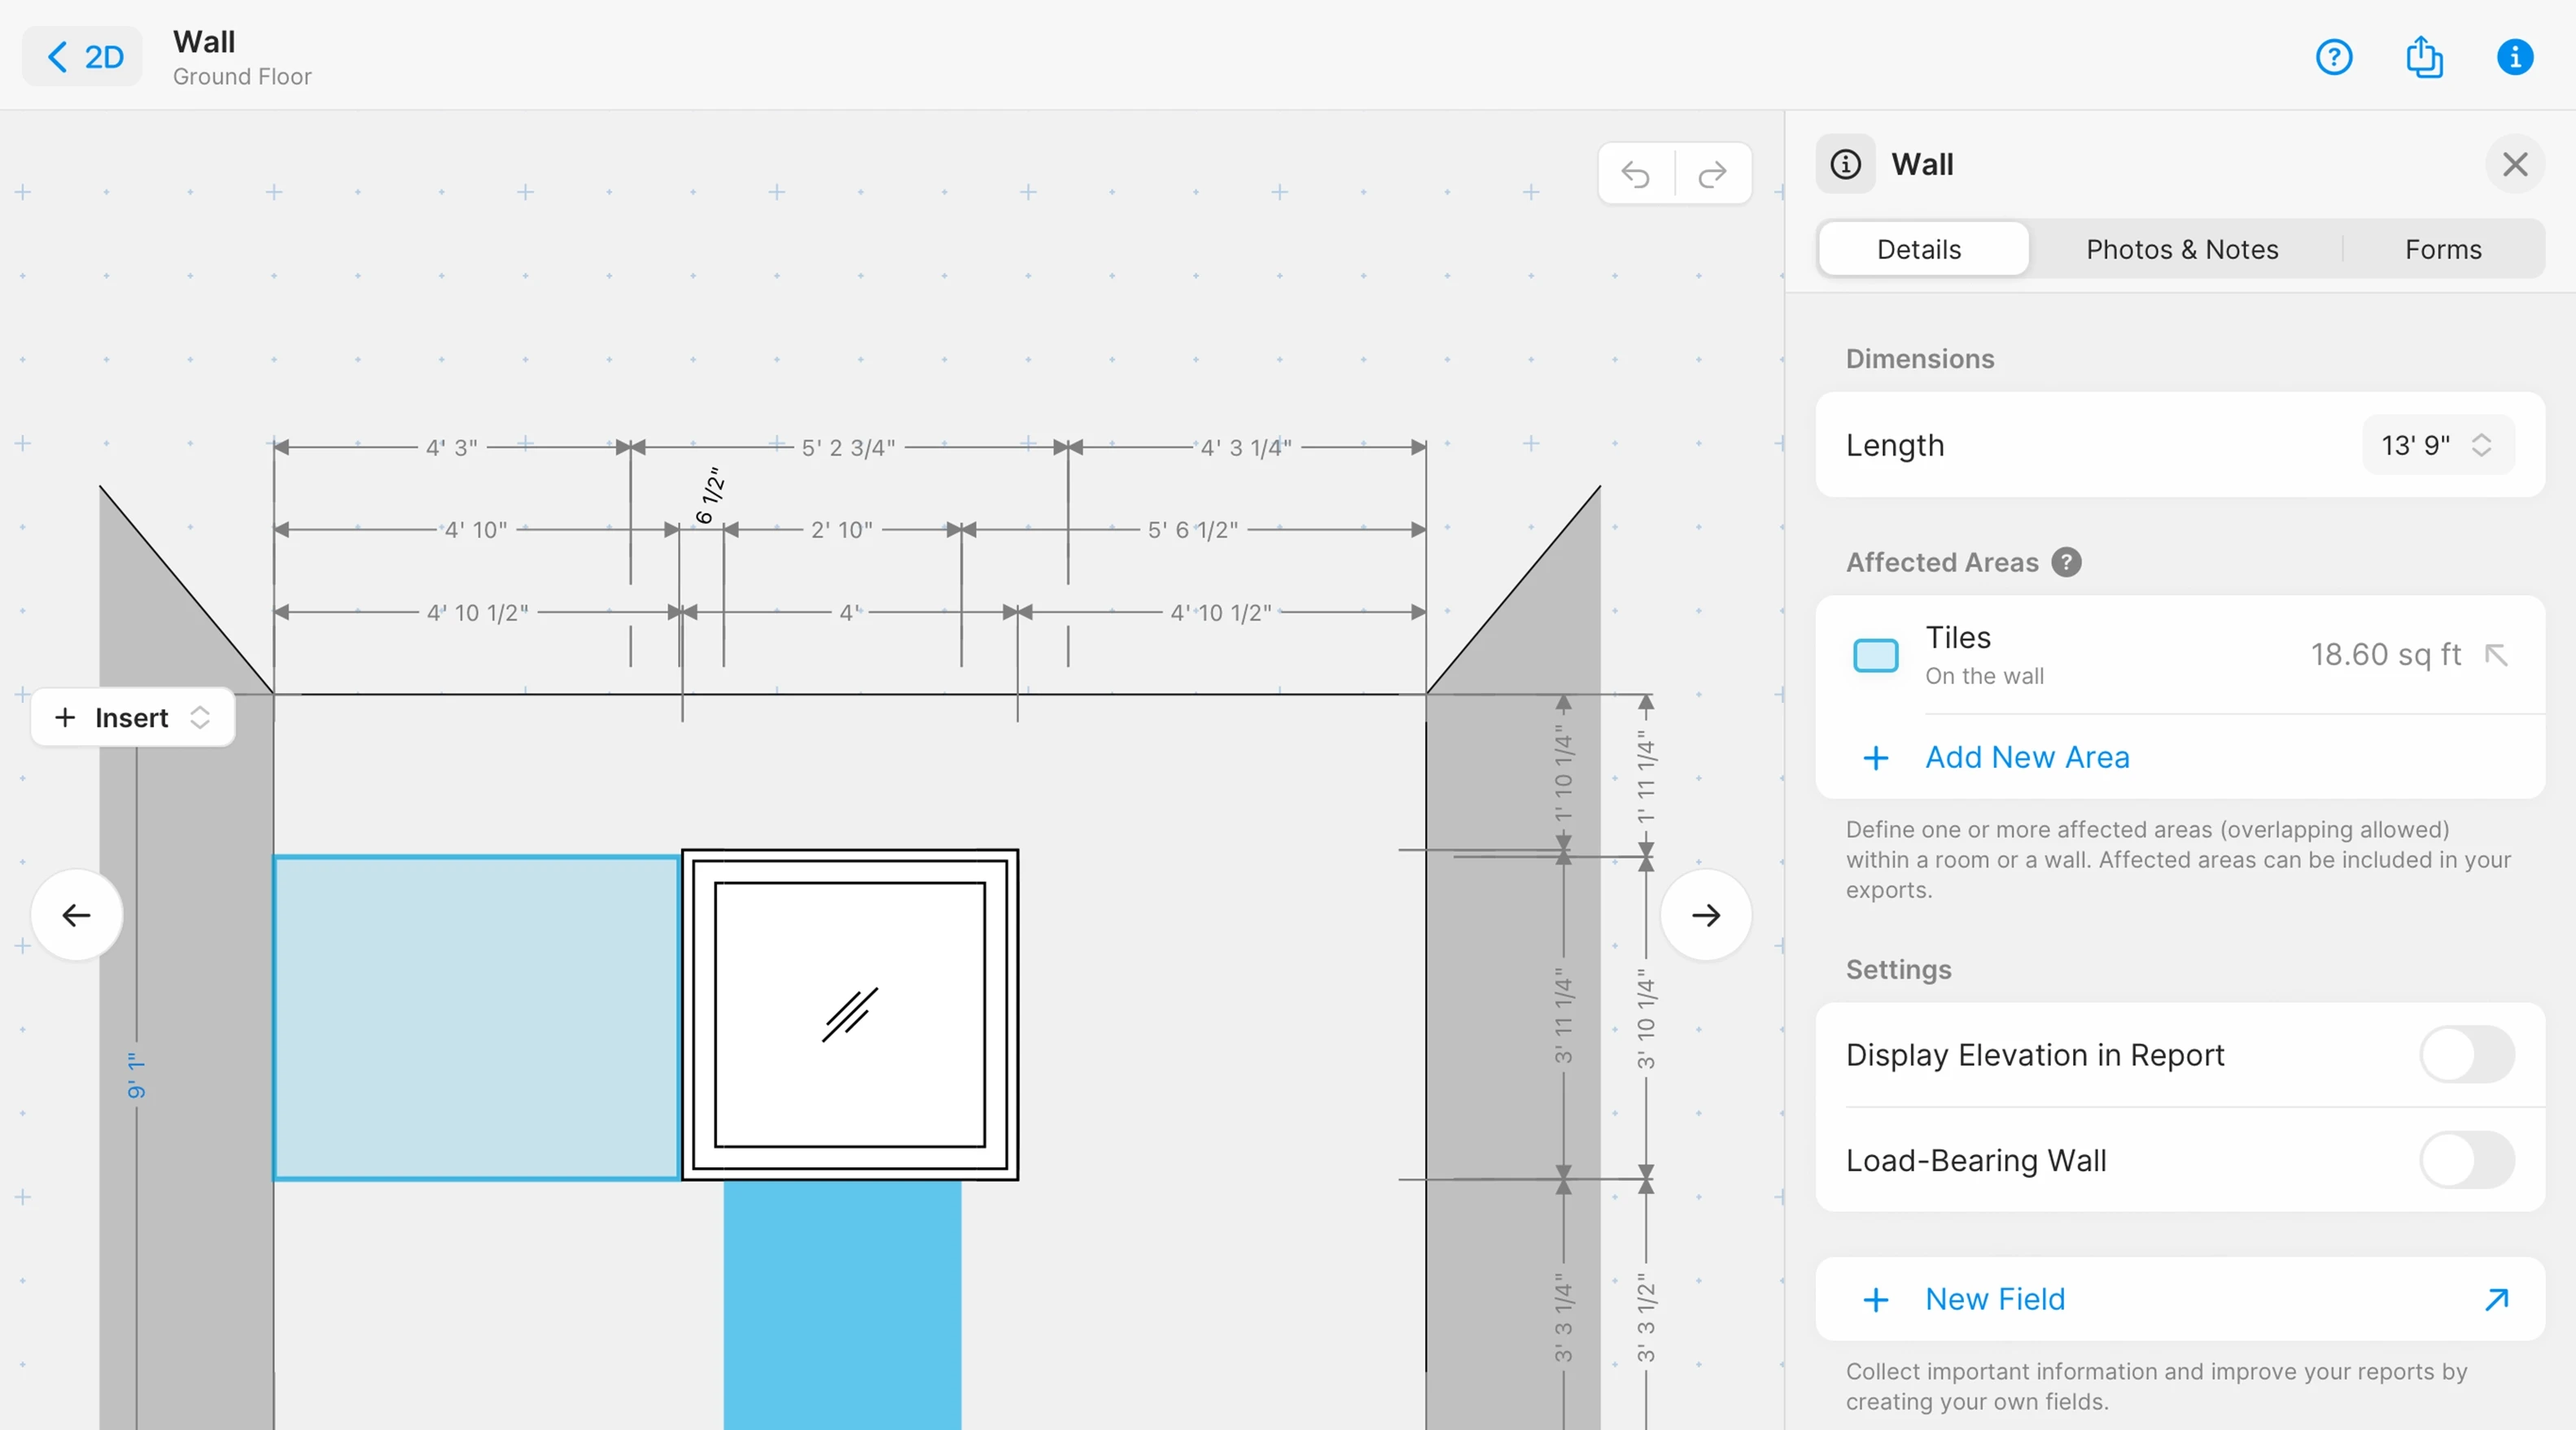Click New Field button
The image size is (2576, 1430).
(x=1995, y=1298)
